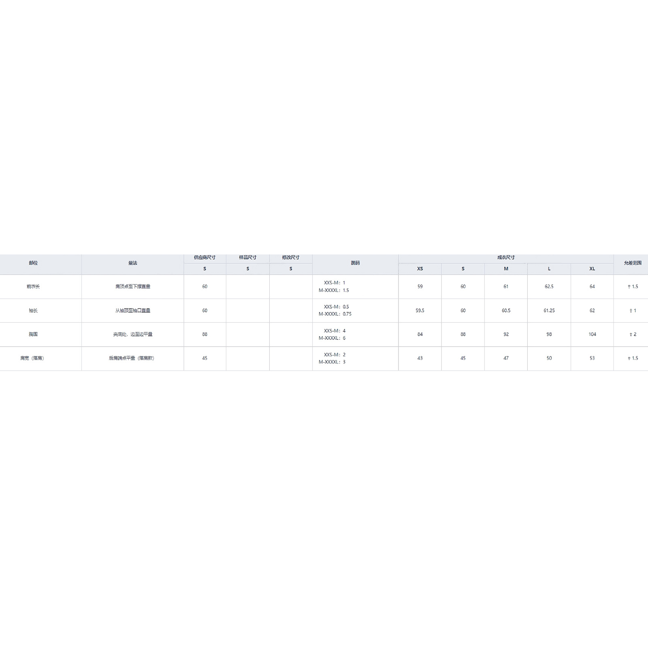Click the empty 样品尺寸 cell for 胸围

coord(248,335)
